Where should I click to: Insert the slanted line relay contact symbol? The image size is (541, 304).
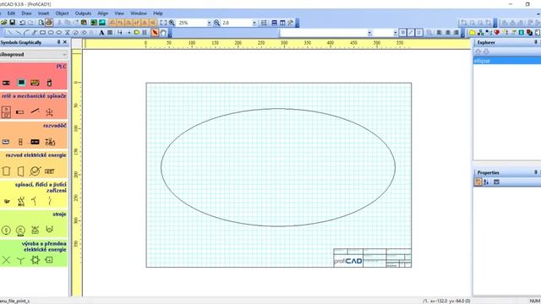coord(35,111)
